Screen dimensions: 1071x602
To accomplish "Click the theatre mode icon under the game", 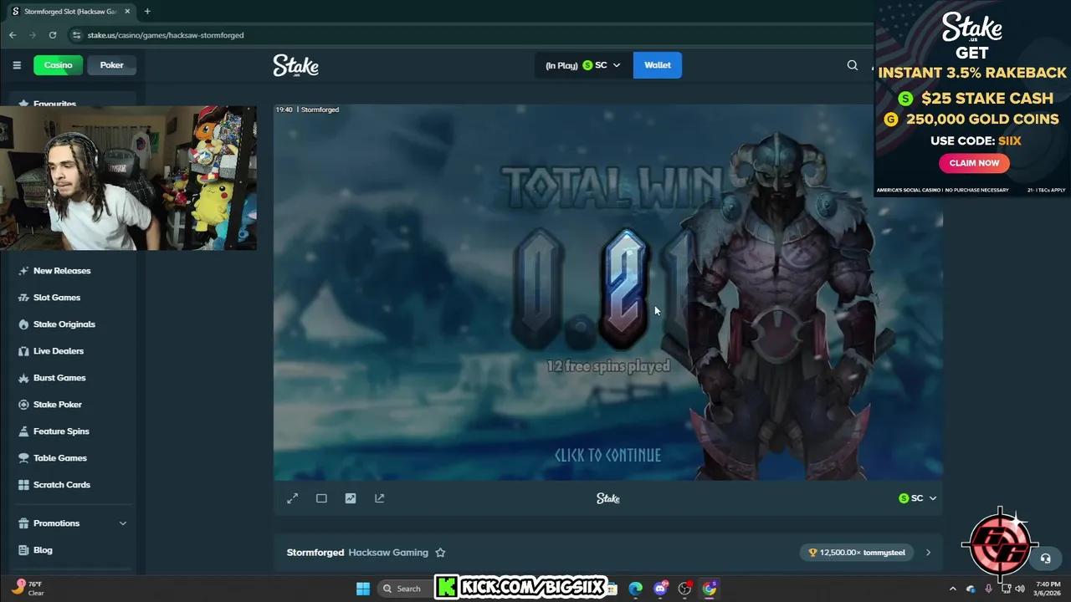I will [x=321, y=497].
